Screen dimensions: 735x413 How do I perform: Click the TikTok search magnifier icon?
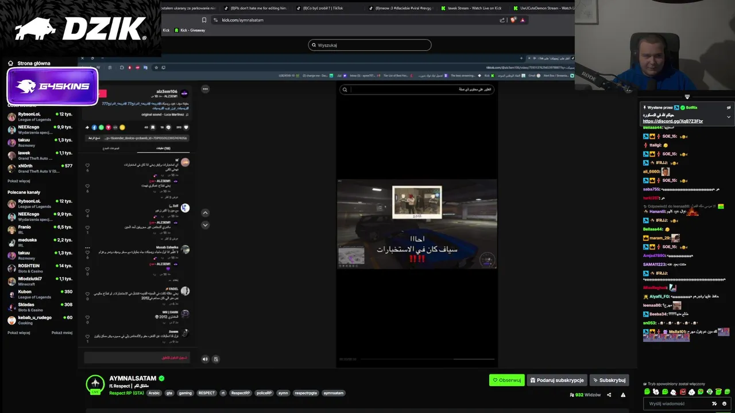click(345, 89)
